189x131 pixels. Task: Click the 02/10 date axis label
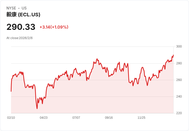pyautogui.click(x=11, y=117)
